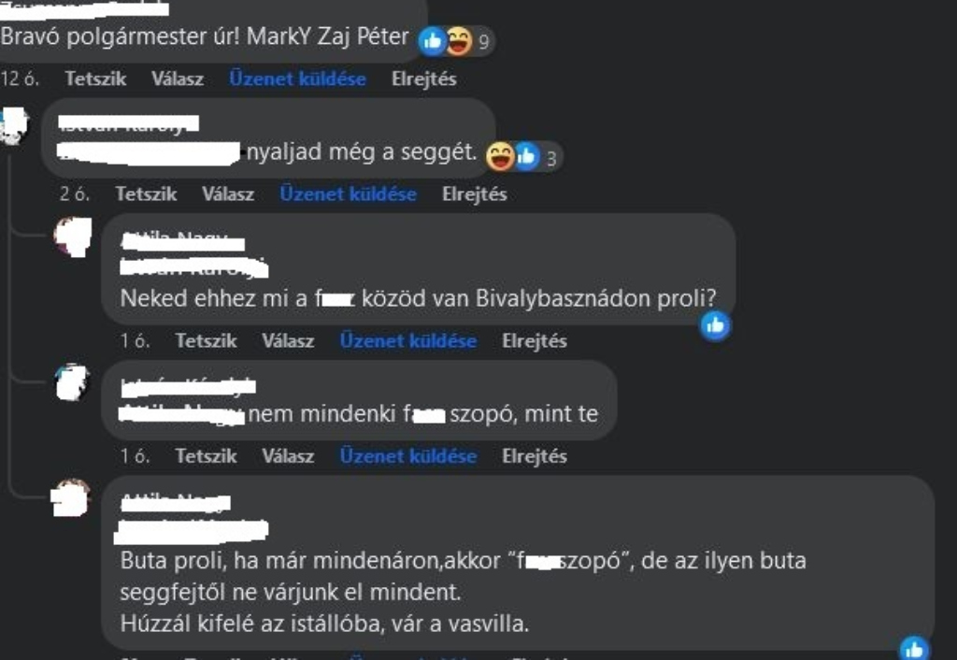
Task: Open the avatar beside the nyaljad még comment
Action: point(13,126)
